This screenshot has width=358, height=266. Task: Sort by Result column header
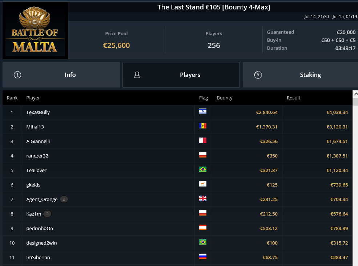(293, 98)
